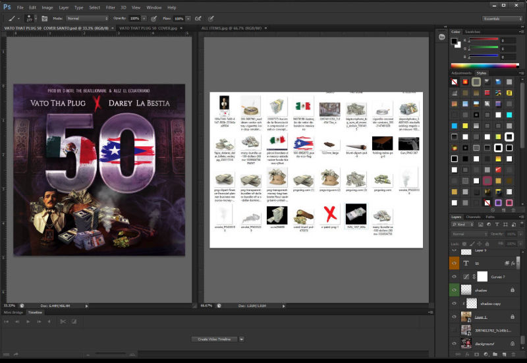This screenshot has height=363, width=527.
Task: Click the link layers icon
Action: tap(458, 354)
